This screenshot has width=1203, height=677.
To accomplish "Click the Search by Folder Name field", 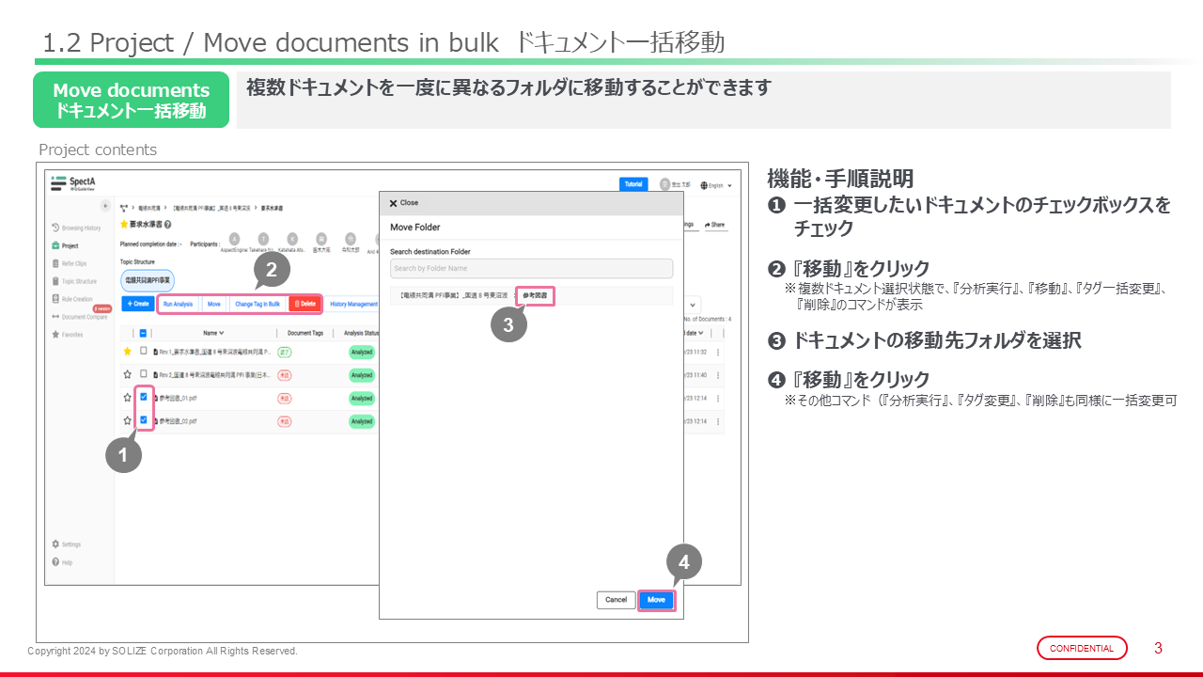I will 531,269.
